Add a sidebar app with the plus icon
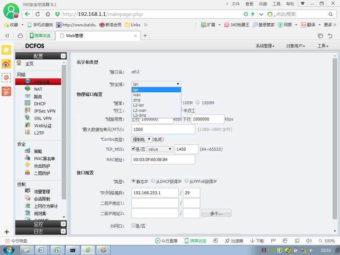 (7, 232)
